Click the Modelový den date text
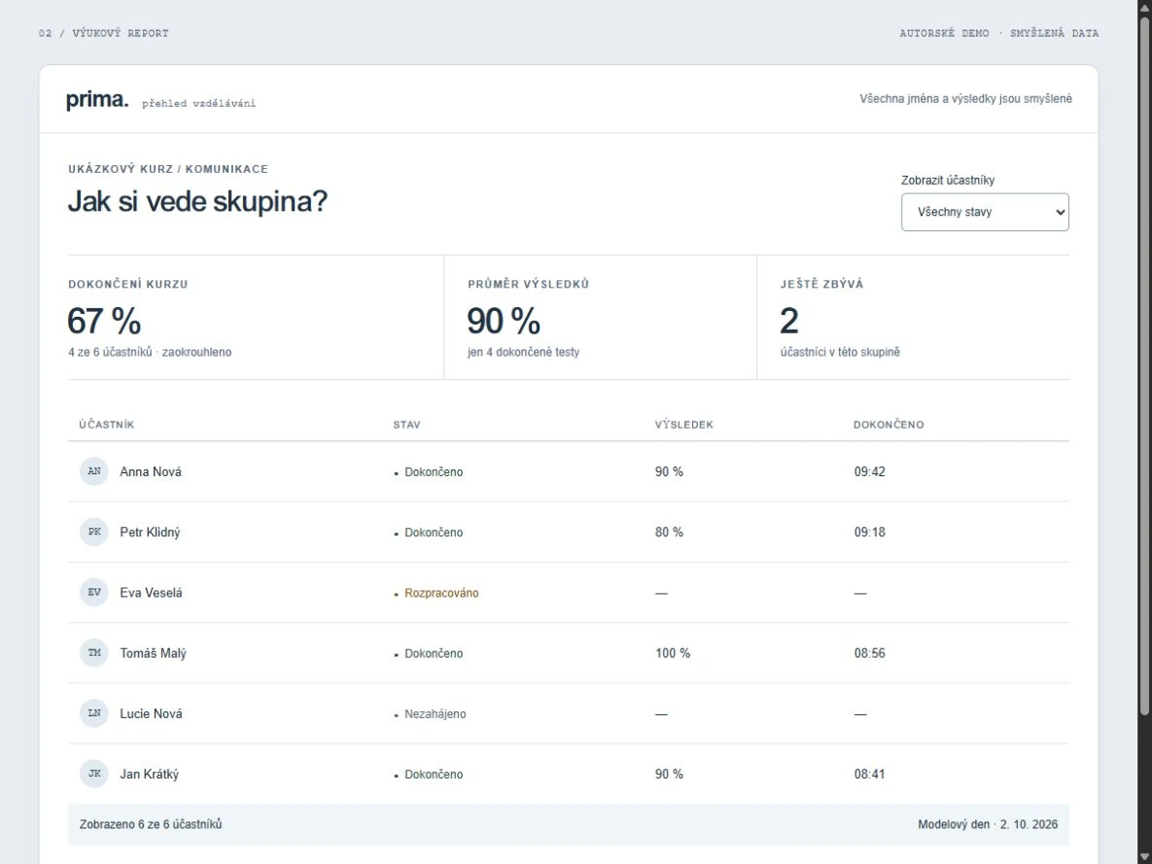The image size is (1152, 864). pos(988,824)
